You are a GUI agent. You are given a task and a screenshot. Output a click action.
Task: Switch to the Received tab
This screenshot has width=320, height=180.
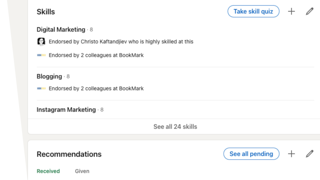48,171
